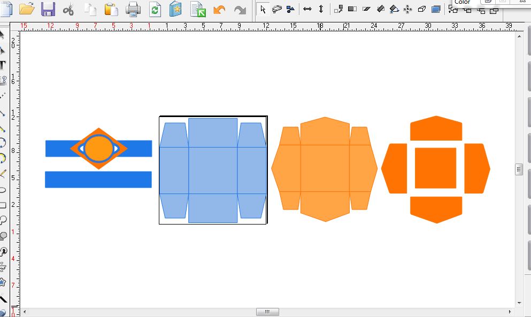Select the Text tool in left toolbar

[x=3, y=65]
